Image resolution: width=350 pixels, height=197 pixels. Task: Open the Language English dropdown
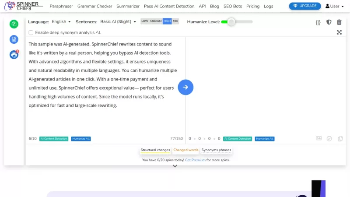(61, 21)
